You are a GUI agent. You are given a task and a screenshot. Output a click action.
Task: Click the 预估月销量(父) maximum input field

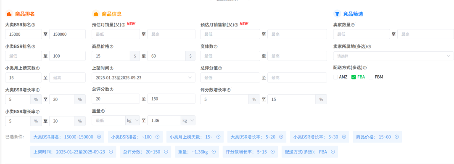(x=172, y=34)
